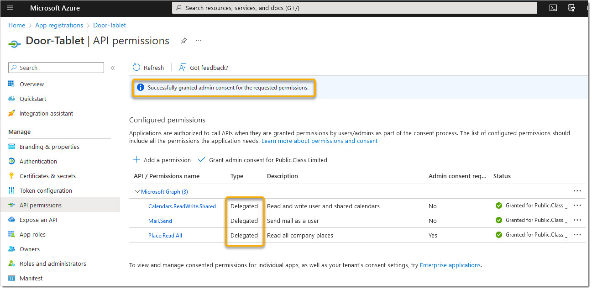Image resolution: width=592 pixels, height=290 pixels.
Task: Click 'Send mail as a user' description
Action: [293, 221]
